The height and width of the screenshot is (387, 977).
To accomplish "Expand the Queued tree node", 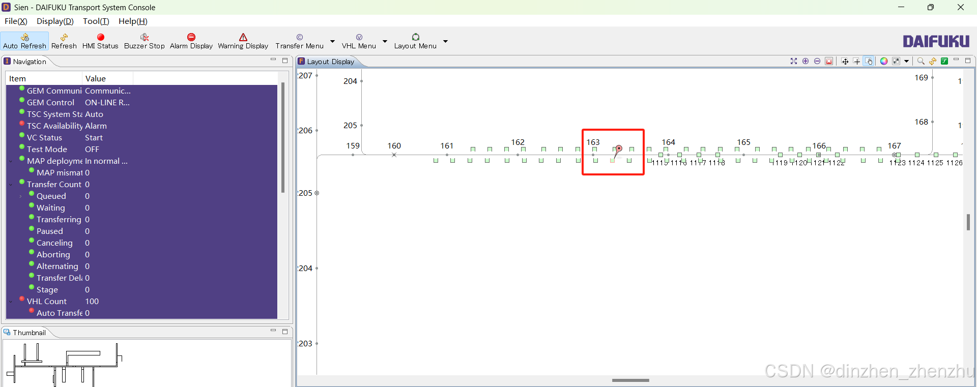I will (x=20, y=196).
